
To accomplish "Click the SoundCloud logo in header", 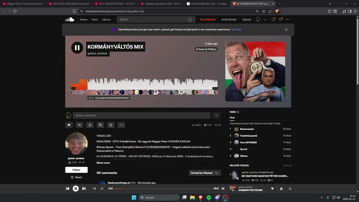I will (70, 19).
